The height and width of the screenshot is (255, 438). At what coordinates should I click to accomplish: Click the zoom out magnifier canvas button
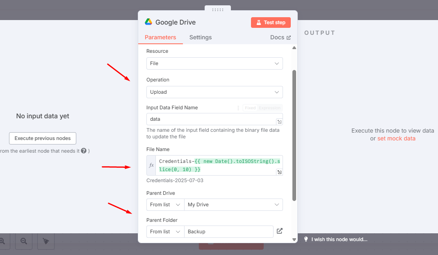[x=24, y=241]
